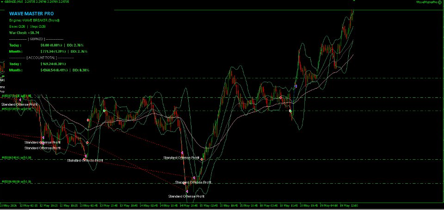The width and height of the screenshot is (444, 210).
Task: Click the WAVE MASTER PRO panel title
Action: (31, 13)
